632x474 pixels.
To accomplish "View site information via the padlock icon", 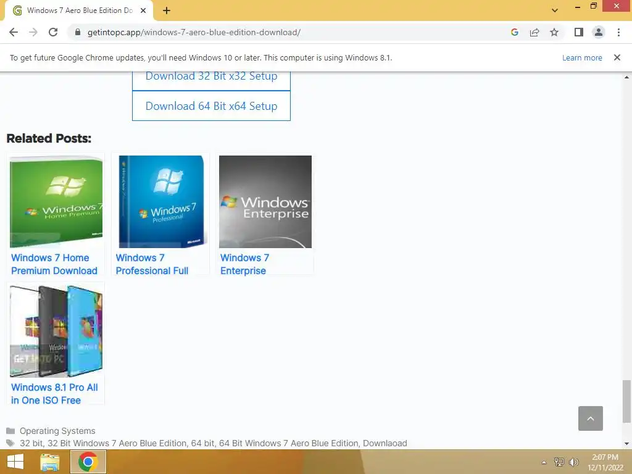I will (x=78, y=32).
